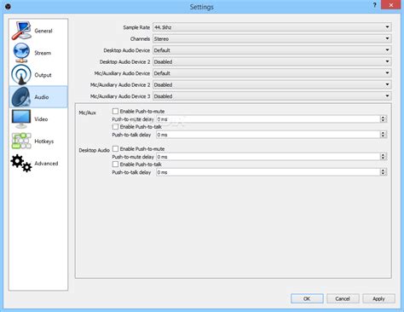Image resolution: width=404 pixels, height=312 pixels.
Task: Adjust Desktop Audio push-to-mute delay spinner
Action: tap(383, 157)
